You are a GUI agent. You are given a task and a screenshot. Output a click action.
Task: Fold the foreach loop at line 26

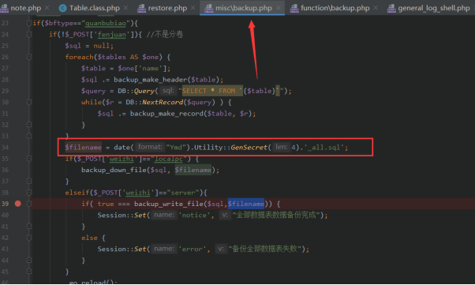(29, 57)
